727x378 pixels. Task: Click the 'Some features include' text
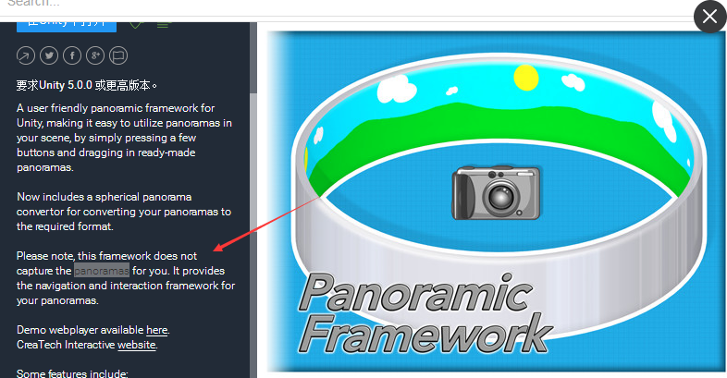click(x=72, y=373)
